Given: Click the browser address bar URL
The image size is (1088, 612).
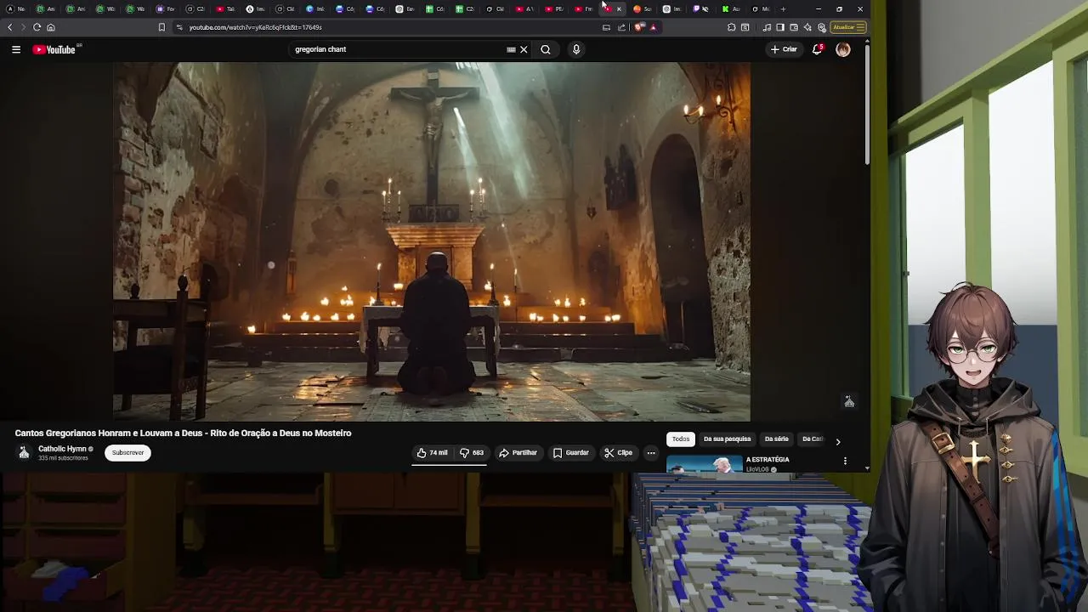Looking at the screenshot, I should [255, 27].
